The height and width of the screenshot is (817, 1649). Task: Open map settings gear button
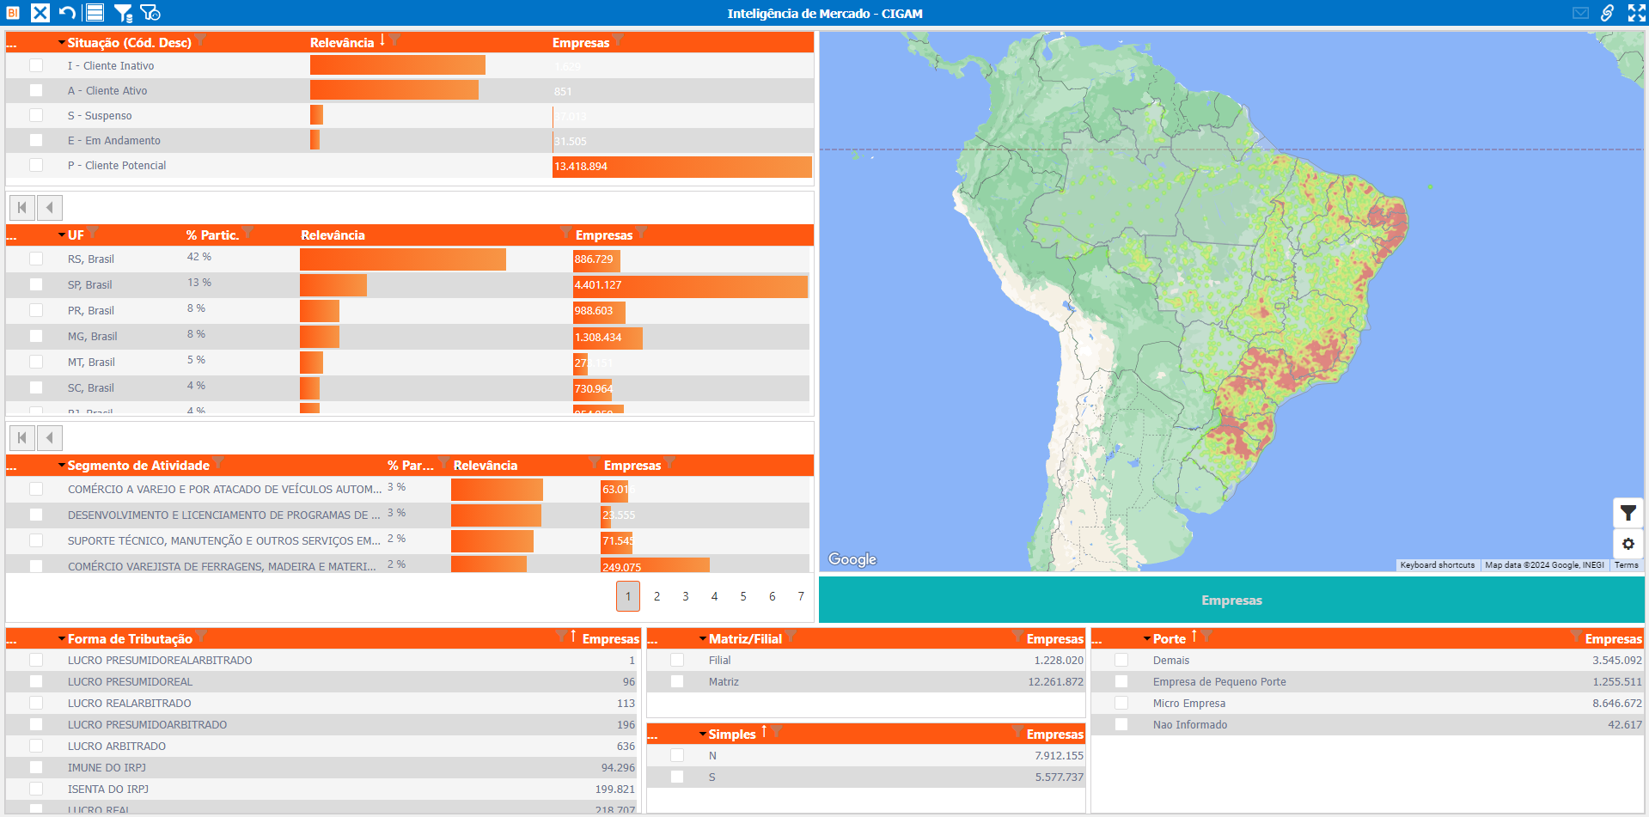click(1628, 544)
